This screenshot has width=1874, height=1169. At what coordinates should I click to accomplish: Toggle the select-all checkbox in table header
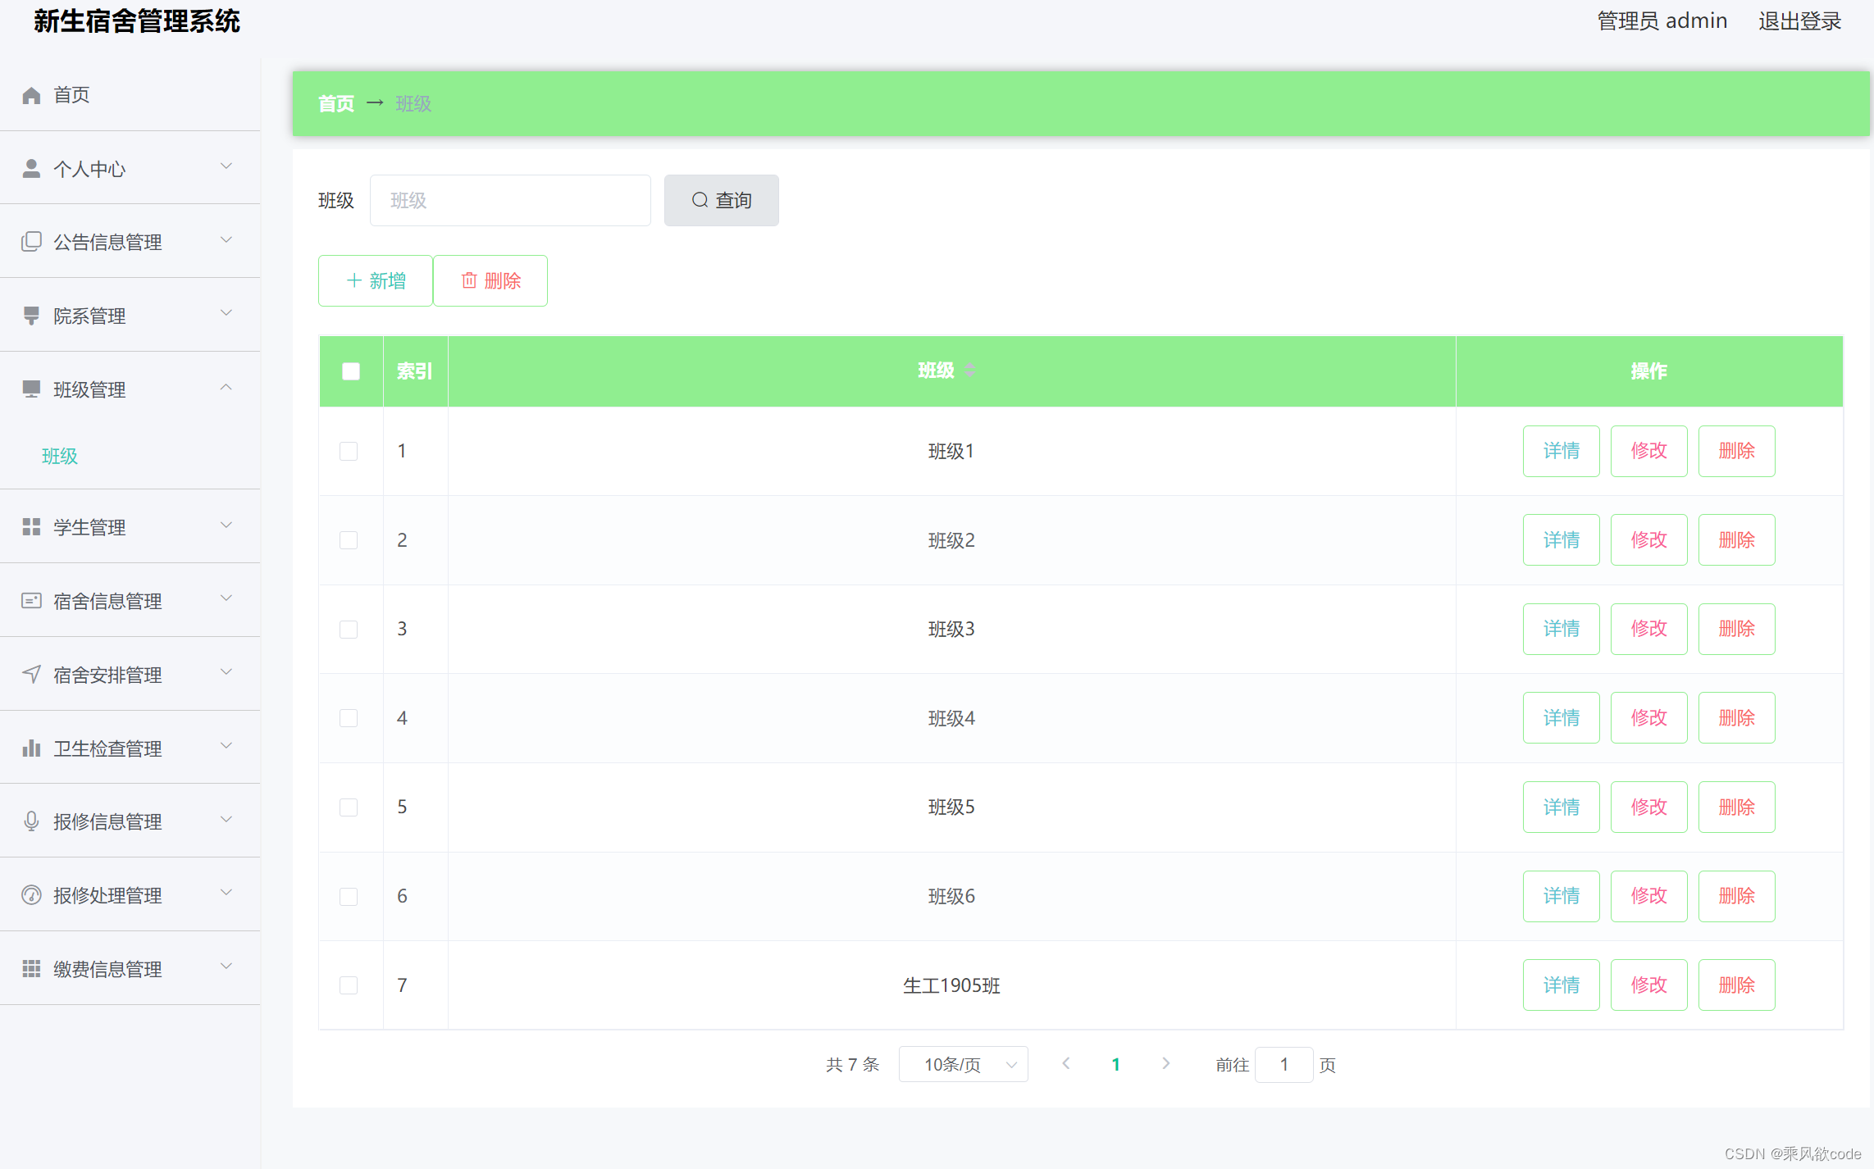pos(351,371)
